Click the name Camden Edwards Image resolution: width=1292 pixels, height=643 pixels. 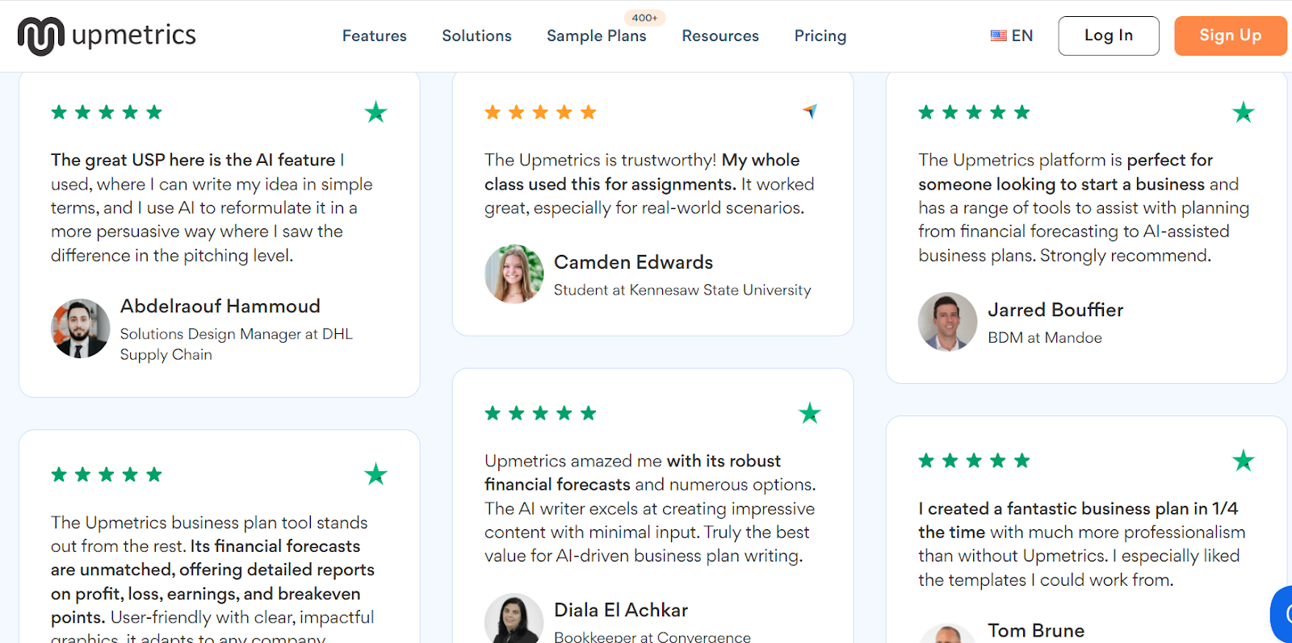[634, 262]
